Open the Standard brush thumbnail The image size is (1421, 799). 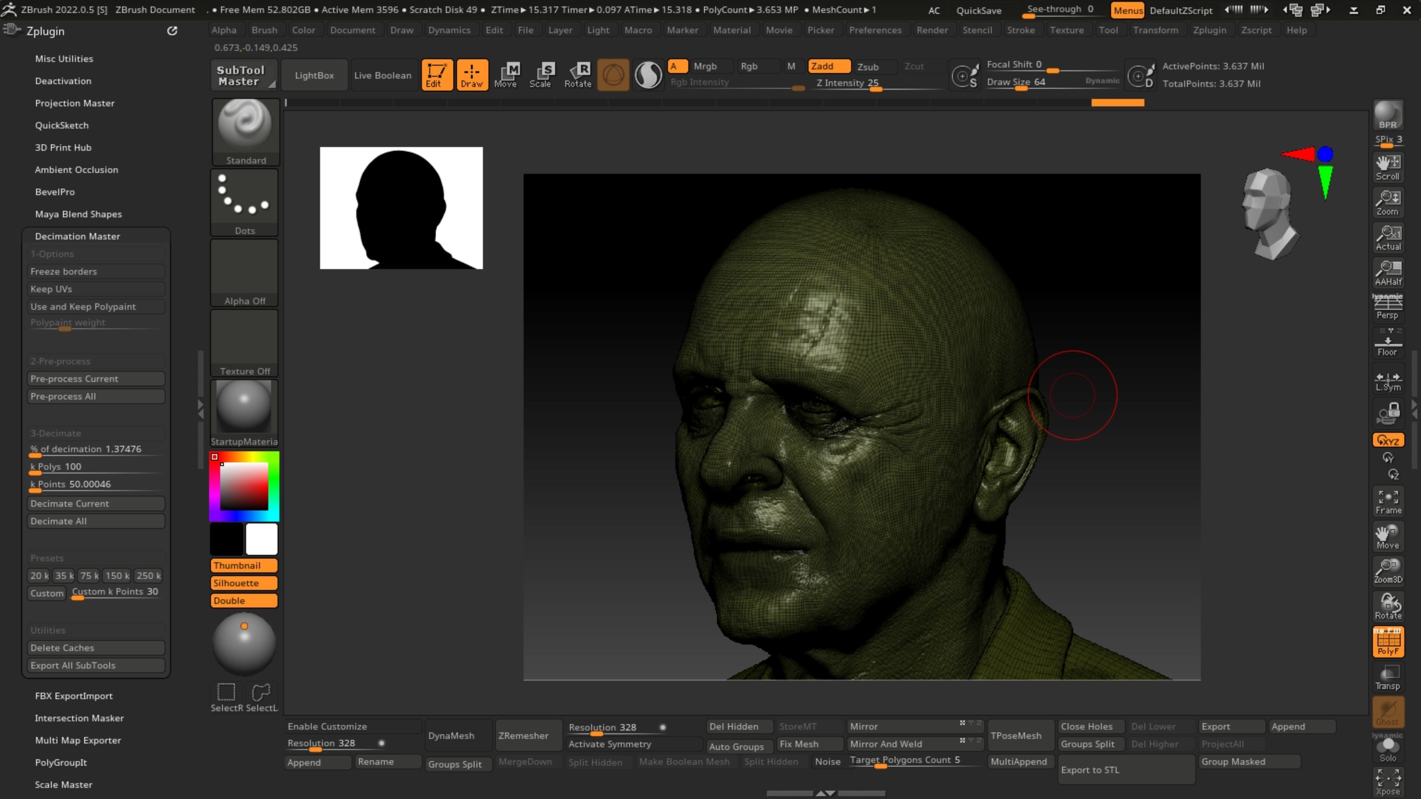point(245,132)
